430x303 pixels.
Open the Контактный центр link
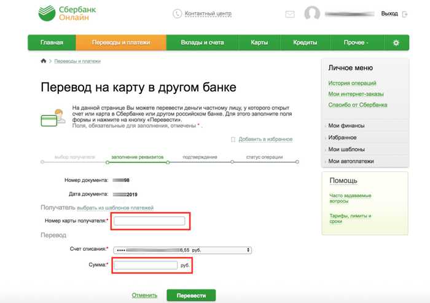click(x=208, y=14)
